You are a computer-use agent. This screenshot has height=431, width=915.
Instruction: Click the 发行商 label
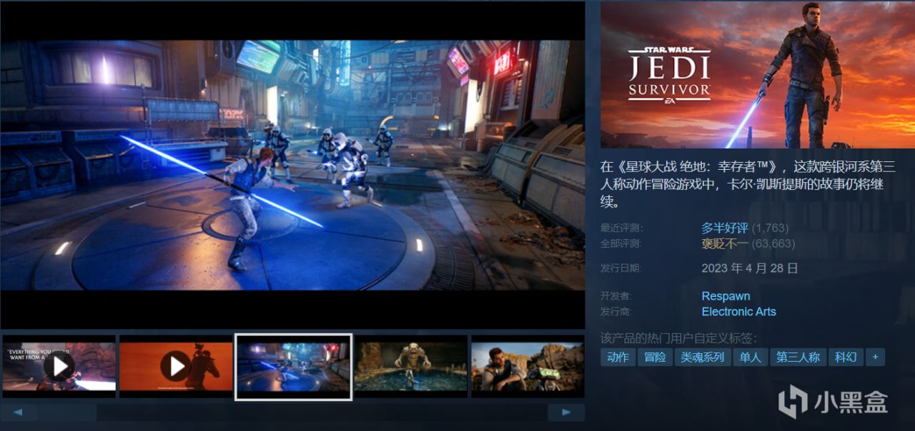(x=616, y=312)
